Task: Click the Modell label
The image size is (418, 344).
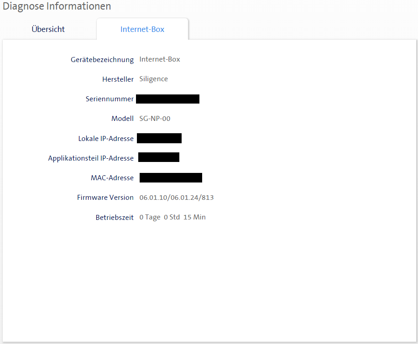Action: [x=122, y=119]
